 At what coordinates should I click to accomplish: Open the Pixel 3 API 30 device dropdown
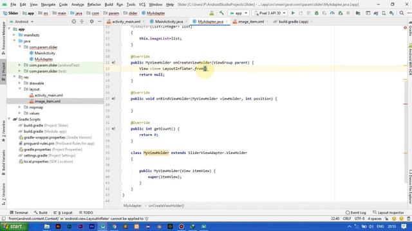[x=270, y=13]
